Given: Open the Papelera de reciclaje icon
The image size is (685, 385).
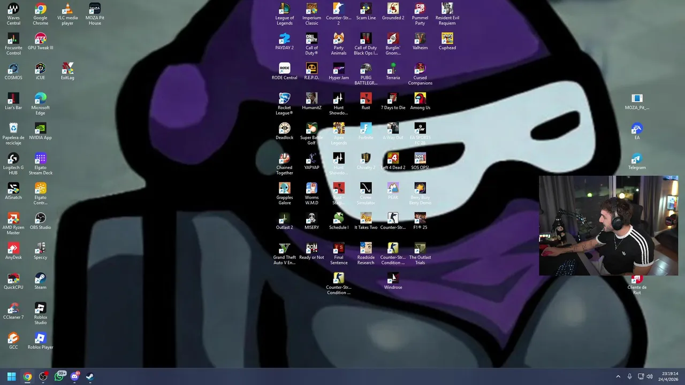Looking at the screenshot, I should click(x=13, y=134).
